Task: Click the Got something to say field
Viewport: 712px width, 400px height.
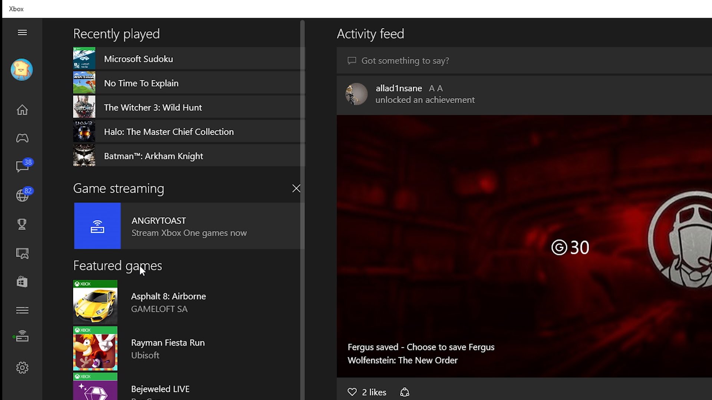Action: (x=404, y=60)
